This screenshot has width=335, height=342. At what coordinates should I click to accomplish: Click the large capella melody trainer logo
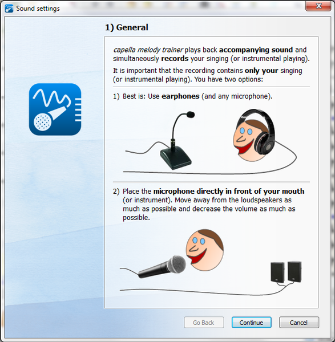tap(55, 109)
